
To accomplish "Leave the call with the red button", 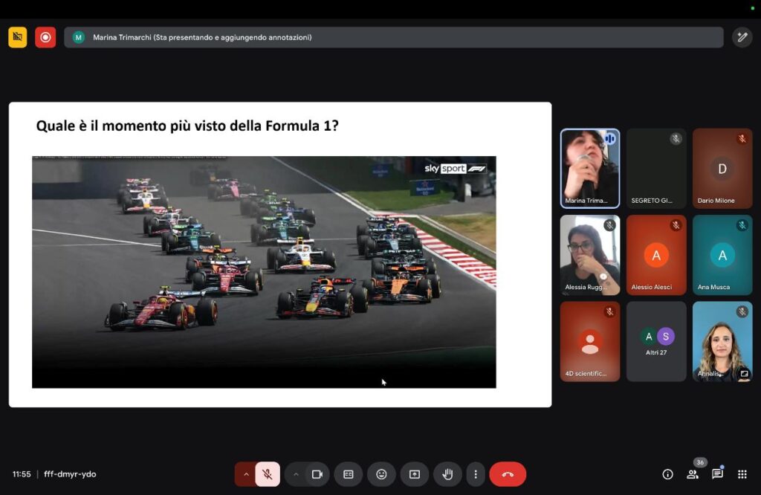I will click(508, 474).
